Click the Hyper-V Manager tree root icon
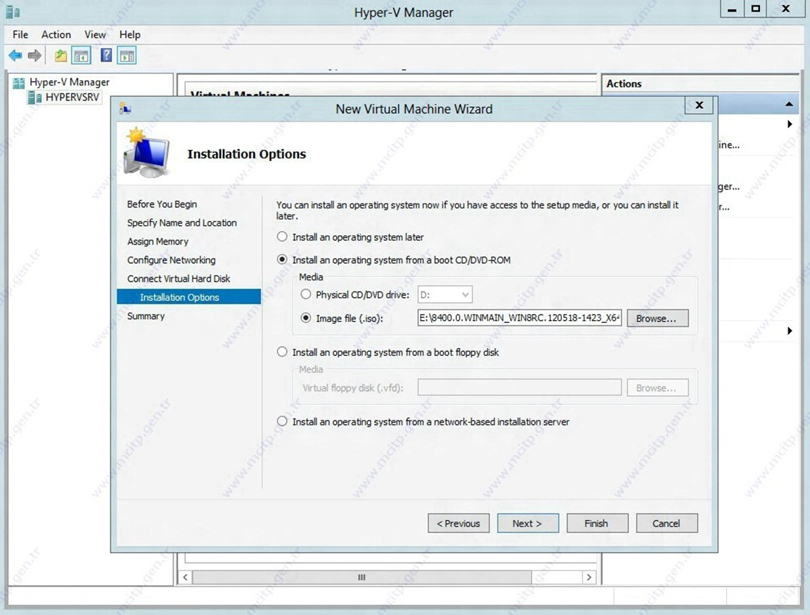The height and width of the screenshot is (615, 810). 19,83
